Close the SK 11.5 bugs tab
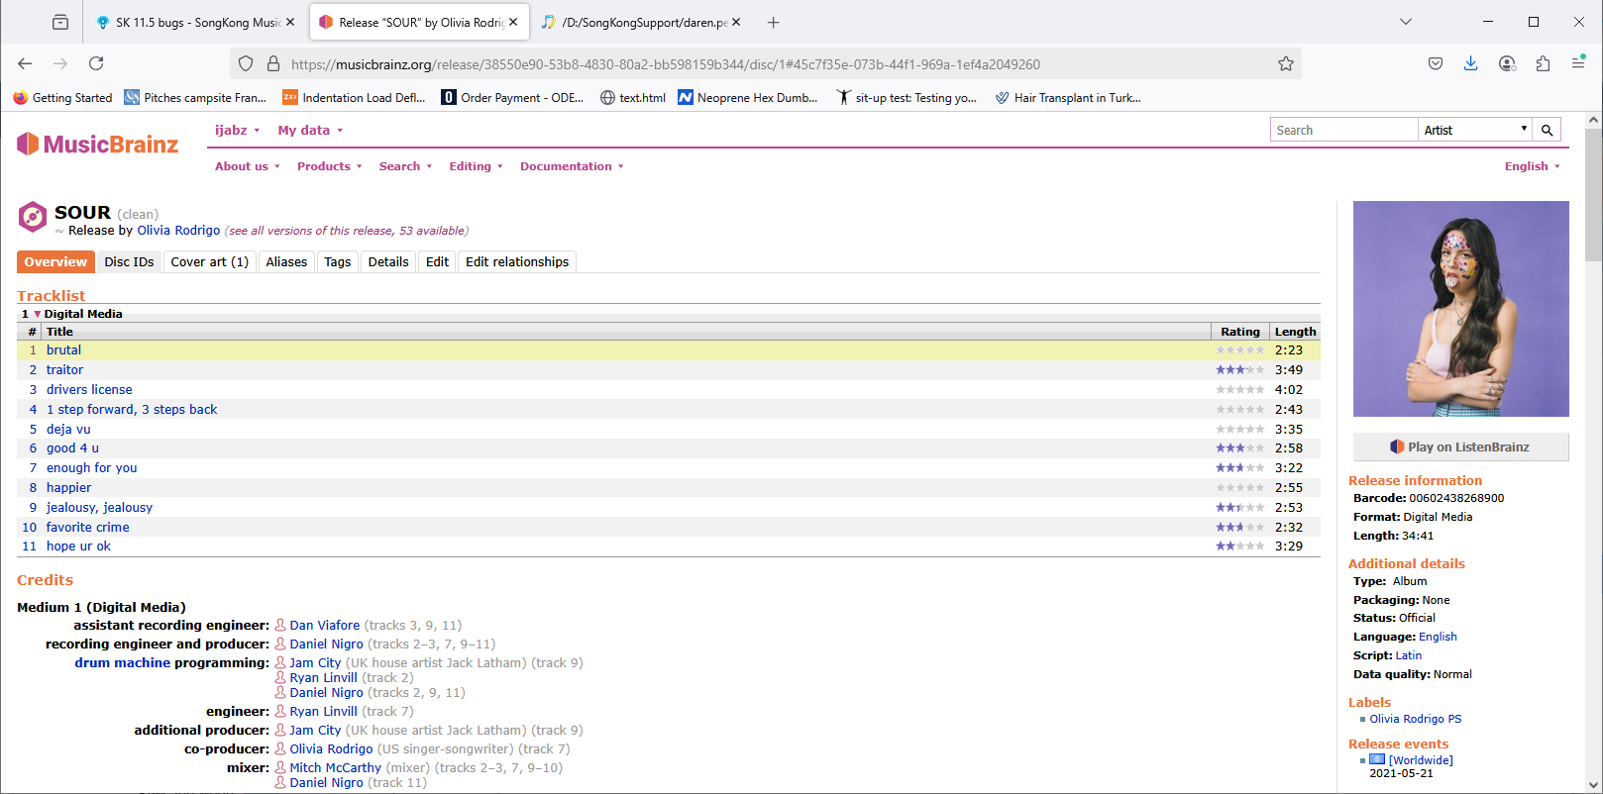This screenshot has width=1603, height=794. pyautogui.click(x=290, y=22)
